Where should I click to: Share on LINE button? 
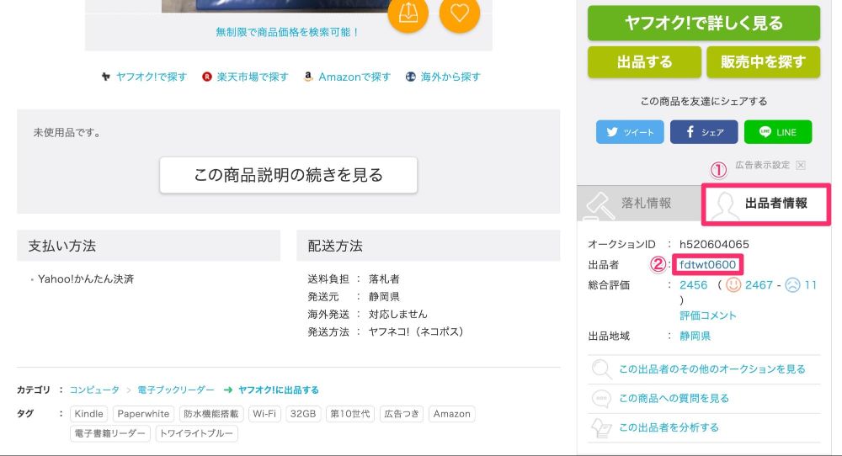click(778, 132)
